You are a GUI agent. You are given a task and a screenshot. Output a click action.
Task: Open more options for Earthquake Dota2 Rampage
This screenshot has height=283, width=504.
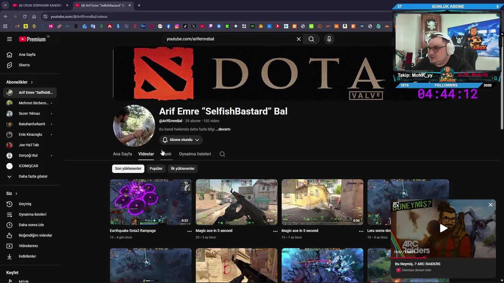[189, 231]
